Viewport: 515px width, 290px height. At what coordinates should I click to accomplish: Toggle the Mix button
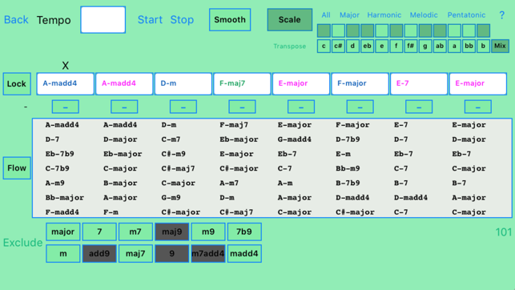pyautogui.click(x=501, y=46)
